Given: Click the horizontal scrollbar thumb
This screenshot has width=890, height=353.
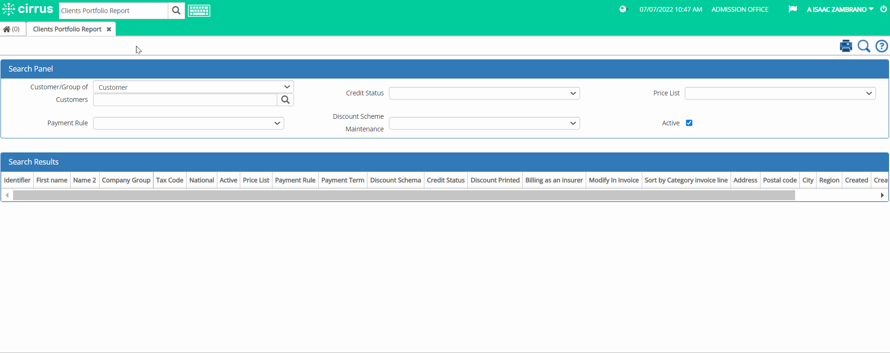Looking at the screenshot, I should click(x=404, y=195).
